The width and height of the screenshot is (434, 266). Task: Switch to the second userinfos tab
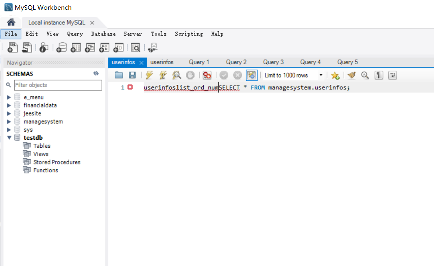click(x=162, y=62)
